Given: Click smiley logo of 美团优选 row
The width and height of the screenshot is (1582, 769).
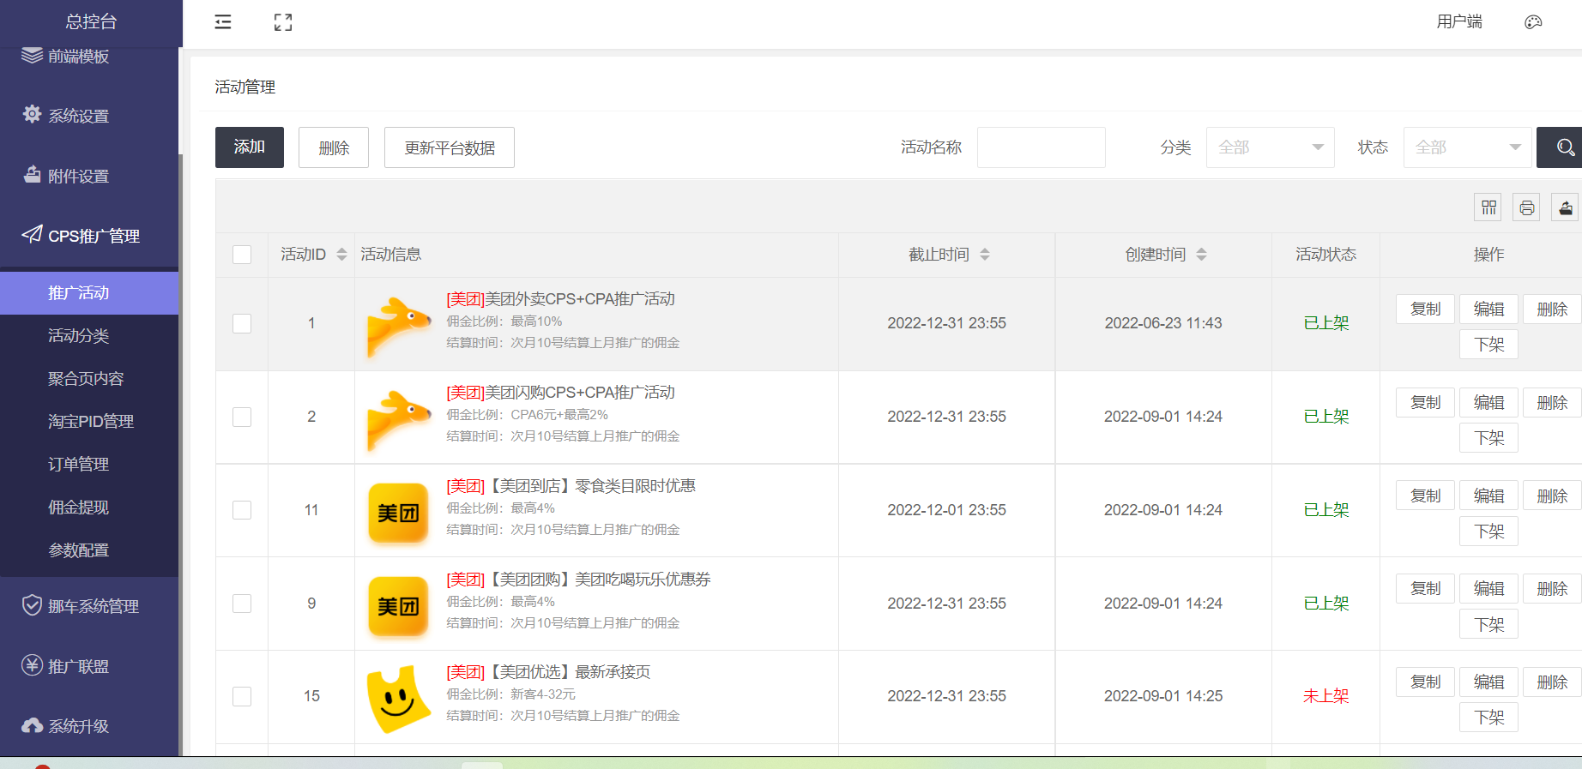Looking at the screenshot, I should coord(398,698).
